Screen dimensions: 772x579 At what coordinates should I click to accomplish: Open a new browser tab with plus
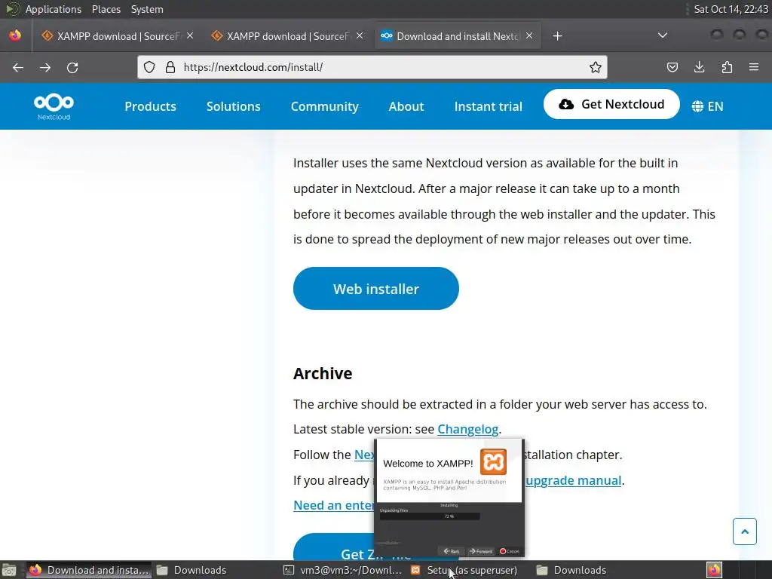point(557,36)
